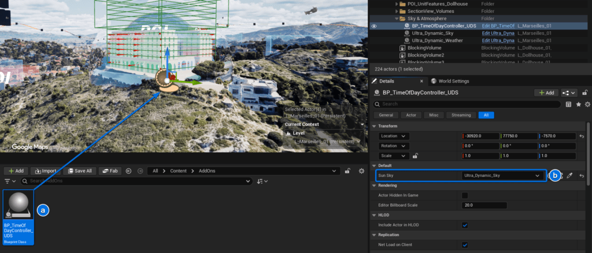Image resolution: width=592 pixels, height=253 pixels.
Task: Reset Sun Sky value with arrow icon
Action: pyautogui.click(x=582, y=176)
